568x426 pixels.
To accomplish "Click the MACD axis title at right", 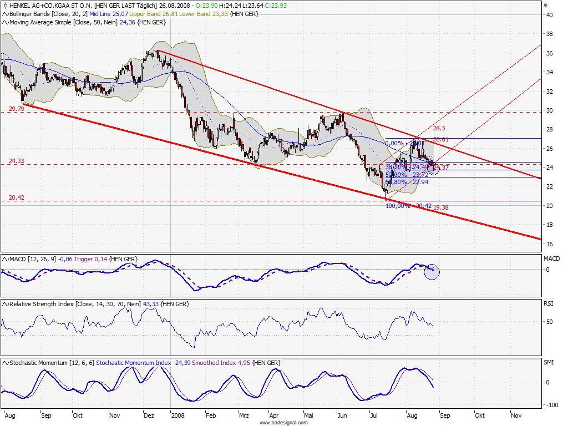I will 552,258.
